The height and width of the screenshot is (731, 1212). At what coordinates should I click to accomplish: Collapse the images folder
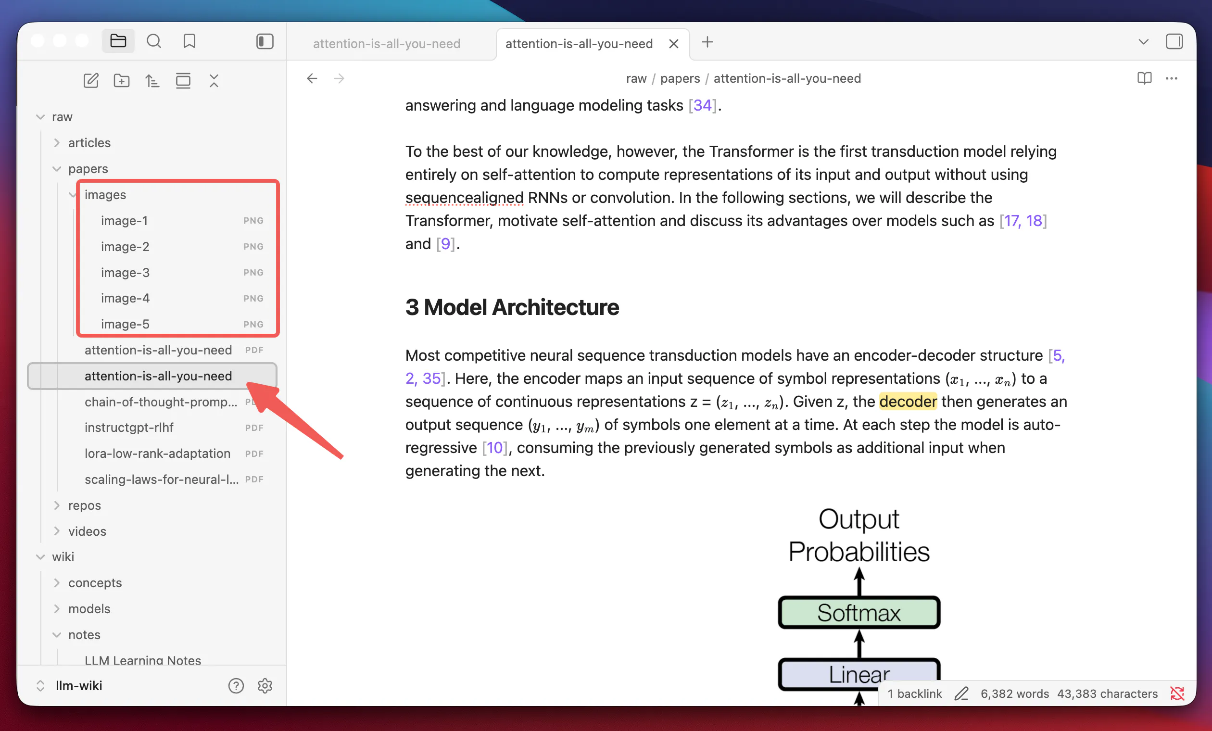point(73,195)
